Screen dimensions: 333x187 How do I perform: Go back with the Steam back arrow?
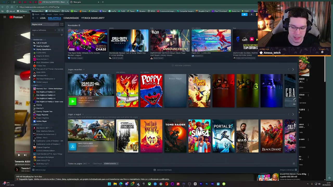[x=33, y=18]
